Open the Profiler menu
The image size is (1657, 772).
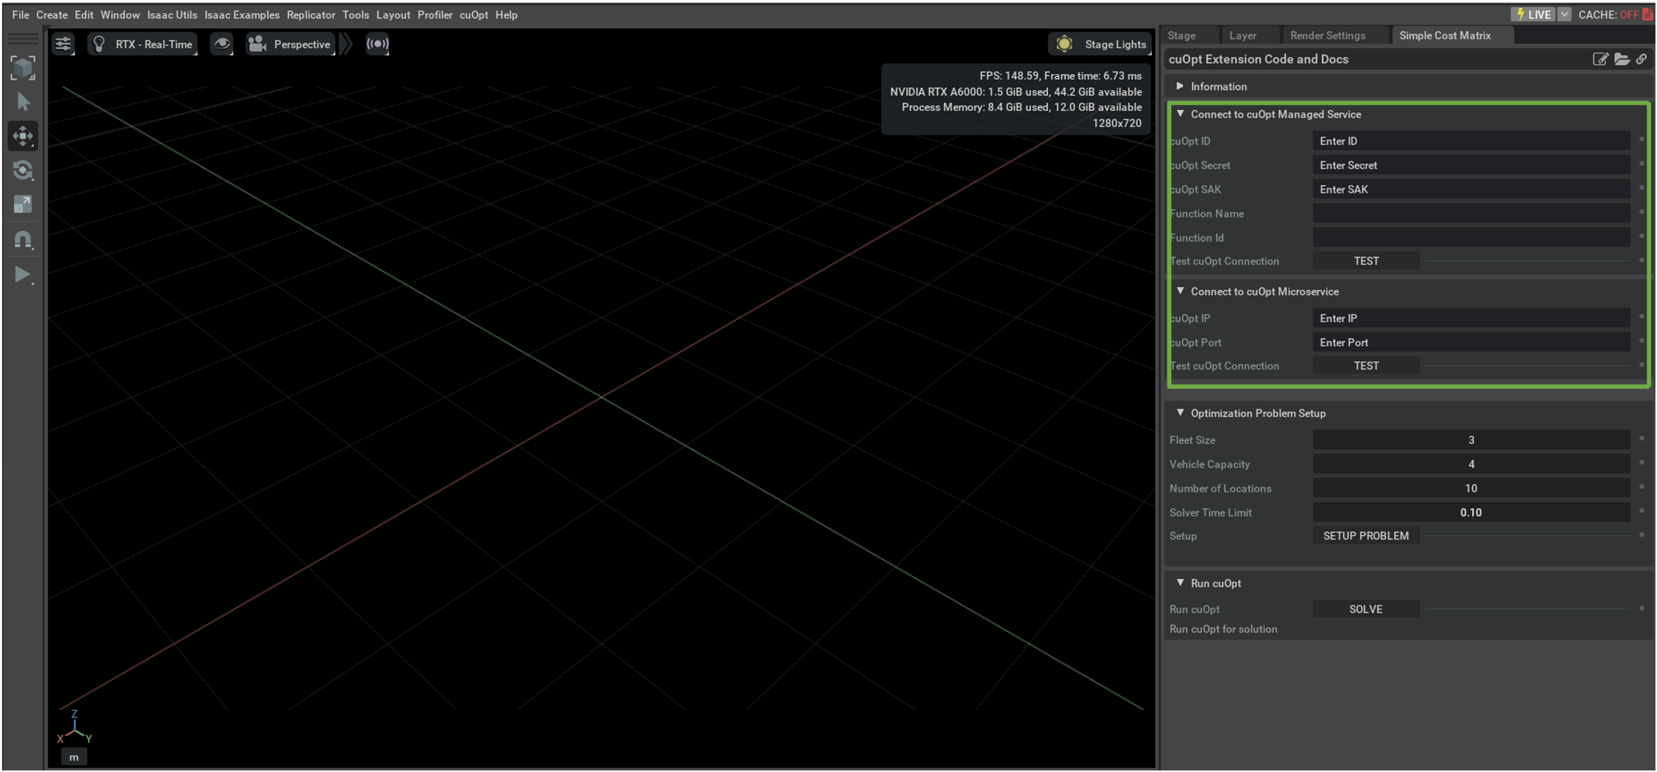coord(435,15)
